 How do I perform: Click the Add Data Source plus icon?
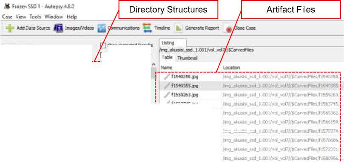click(x=10, y=28)
